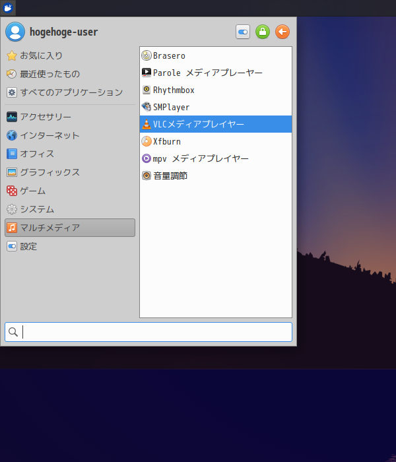Select Brasero text entry

169,55
